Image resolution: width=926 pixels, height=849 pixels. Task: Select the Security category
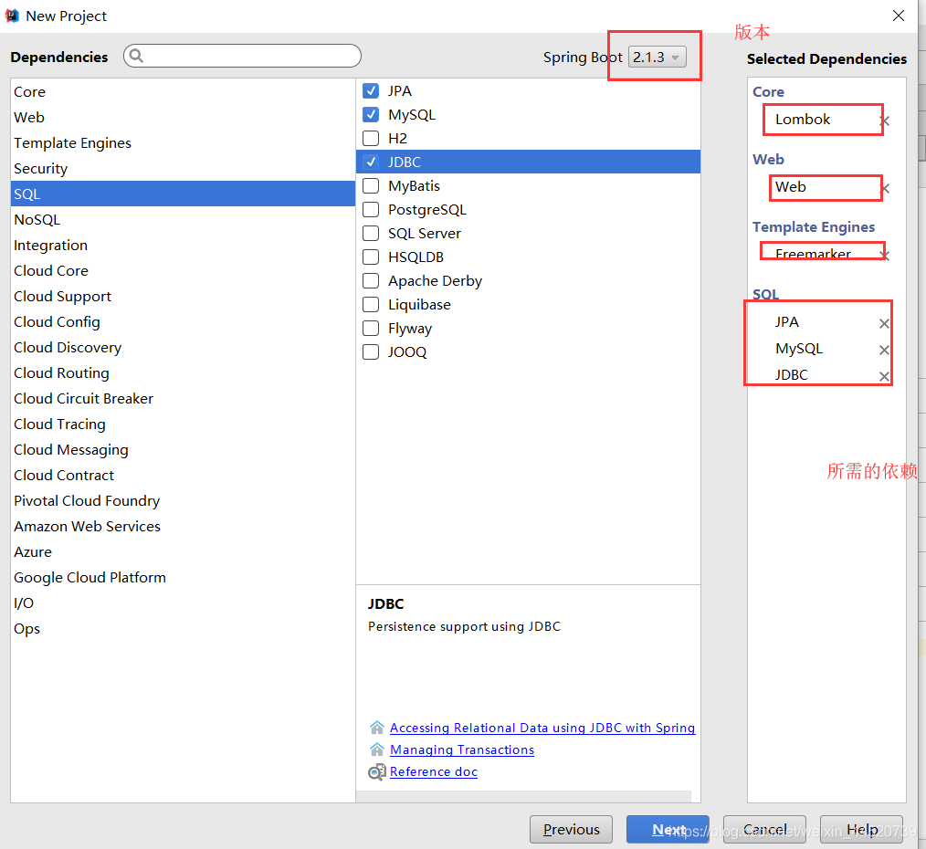pyautogui.click(x=183, y=168)
